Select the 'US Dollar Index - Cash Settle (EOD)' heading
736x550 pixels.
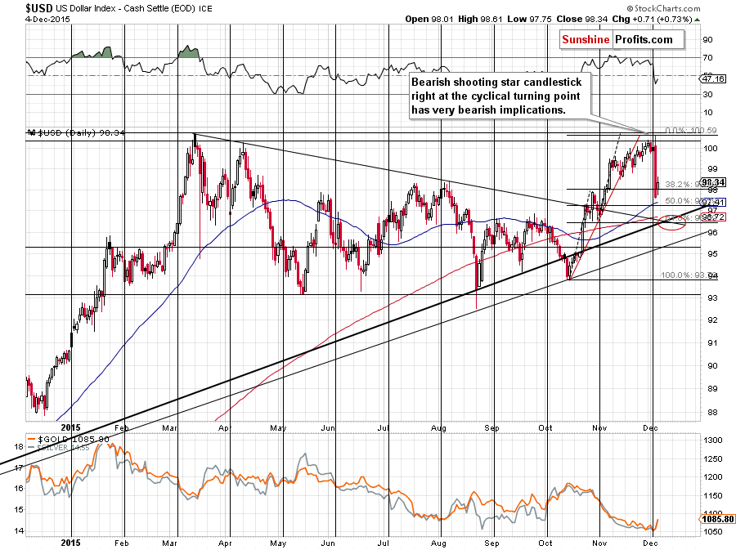click(125, 8)
